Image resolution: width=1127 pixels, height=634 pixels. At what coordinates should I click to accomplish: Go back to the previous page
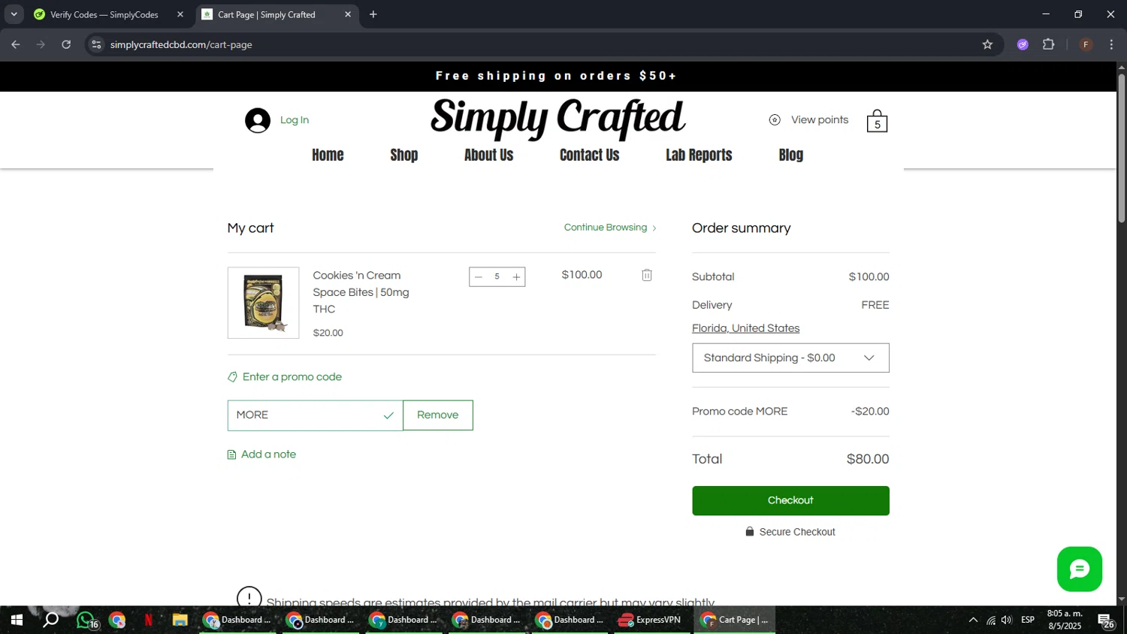[16, 44]
